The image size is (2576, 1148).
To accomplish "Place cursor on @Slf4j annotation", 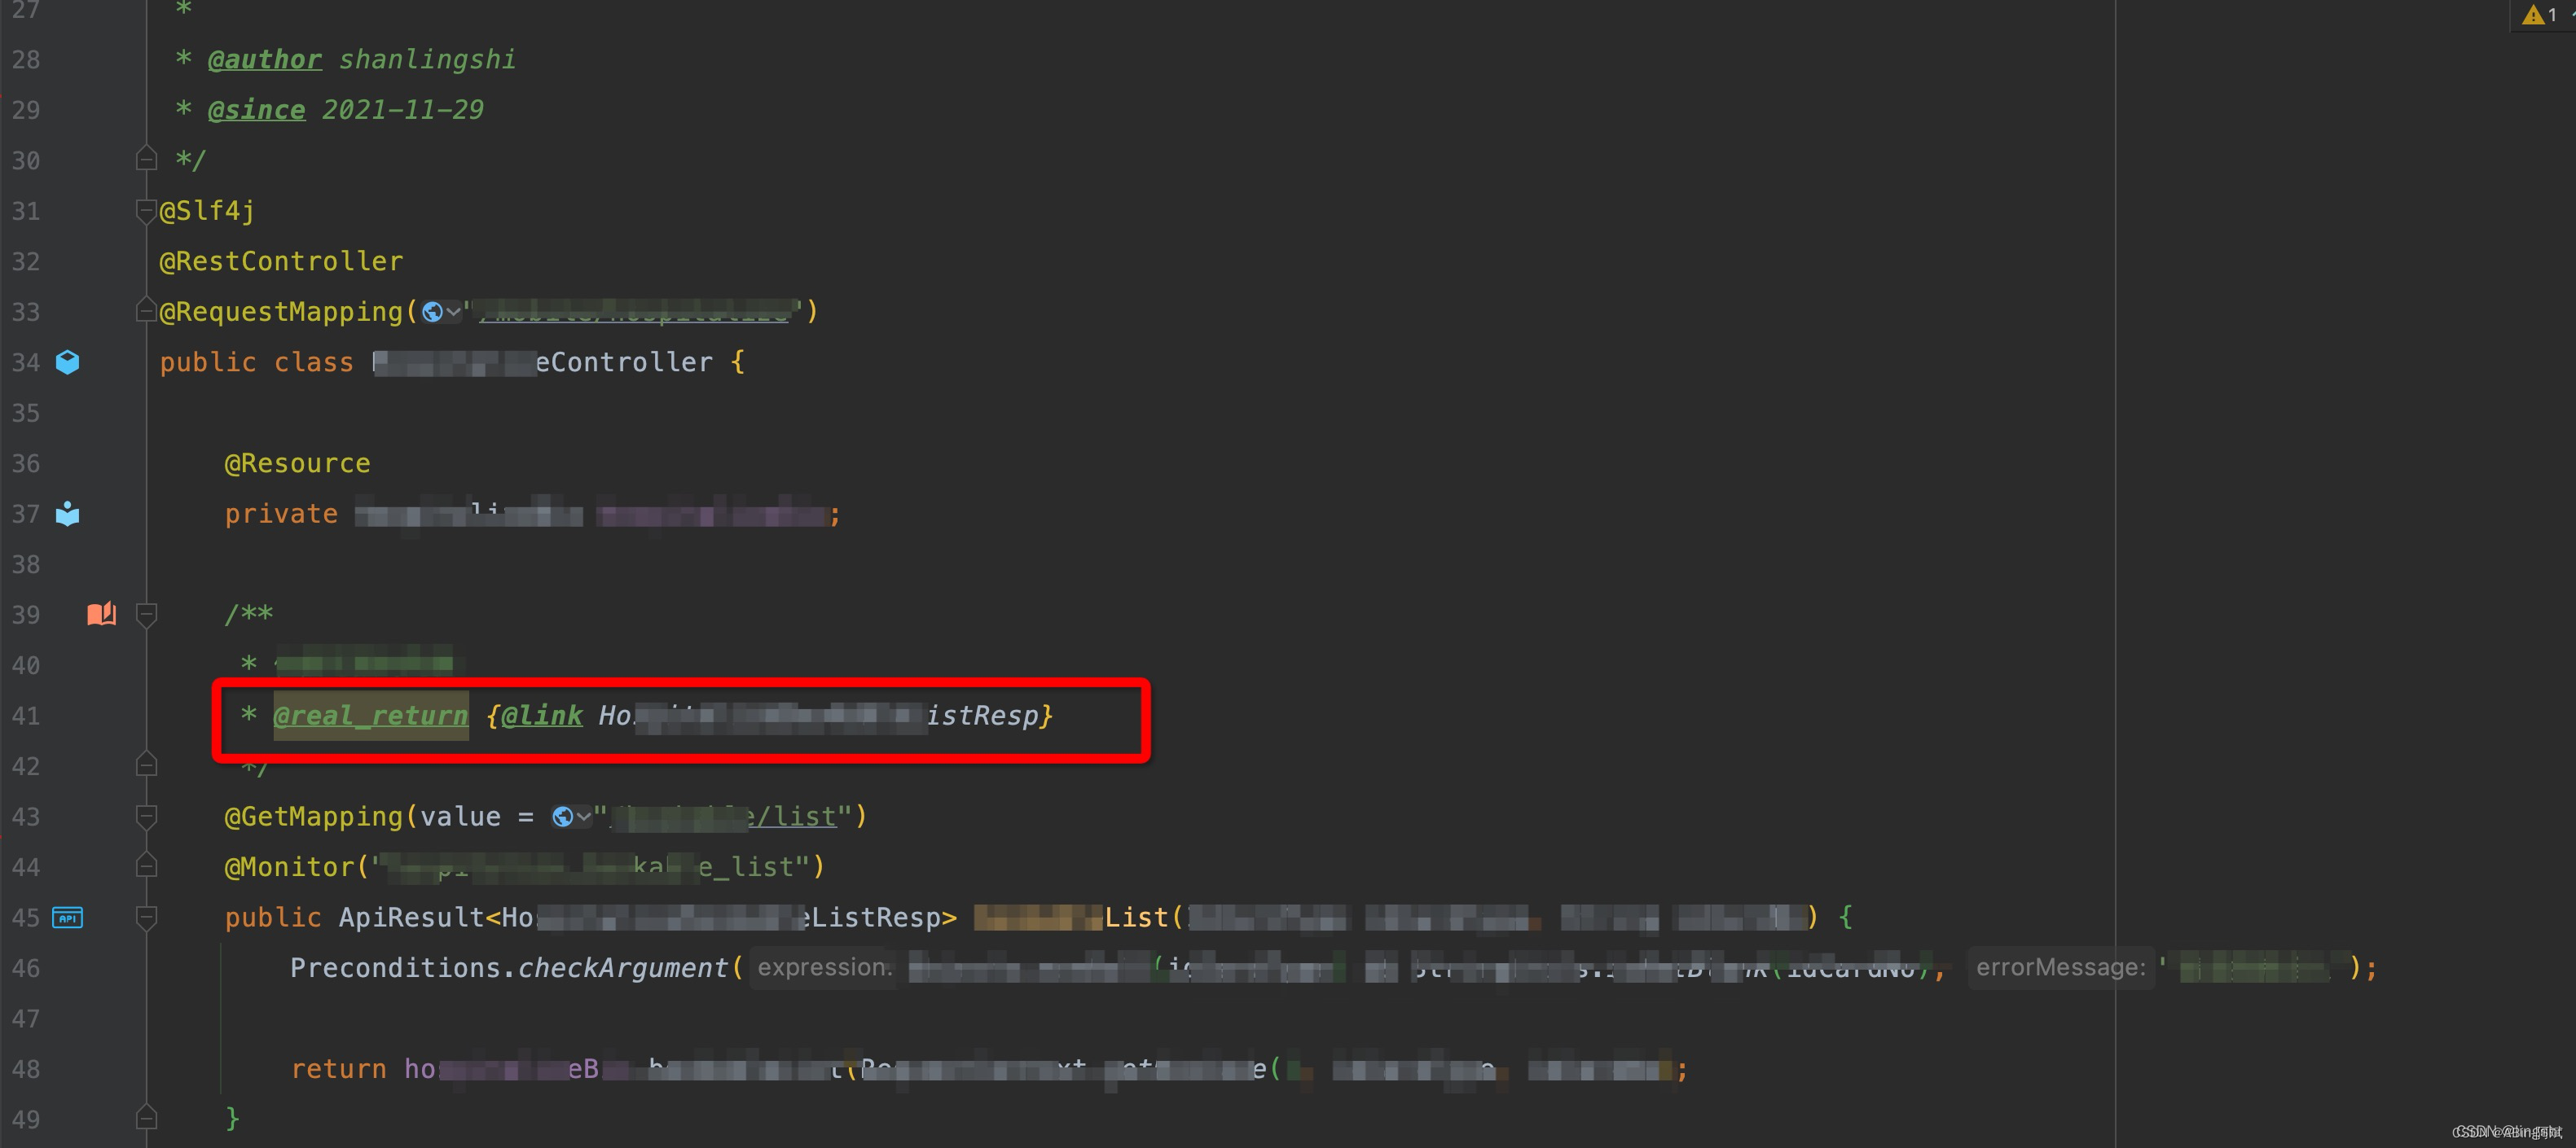I will pos(207,211).
